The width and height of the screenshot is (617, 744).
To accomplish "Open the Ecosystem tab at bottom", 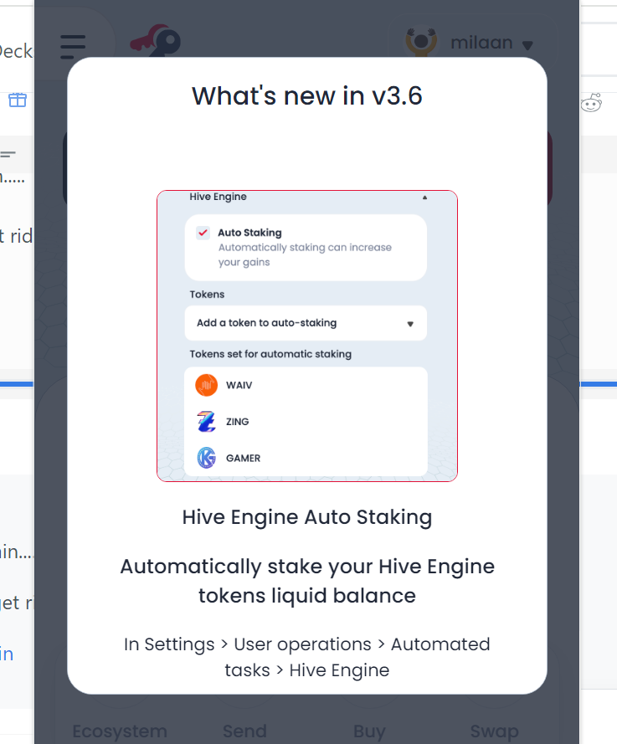I will [120, 731].
